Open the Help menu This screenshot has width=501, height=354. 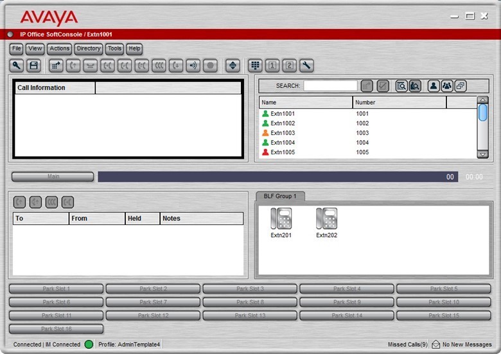point(134,49)
